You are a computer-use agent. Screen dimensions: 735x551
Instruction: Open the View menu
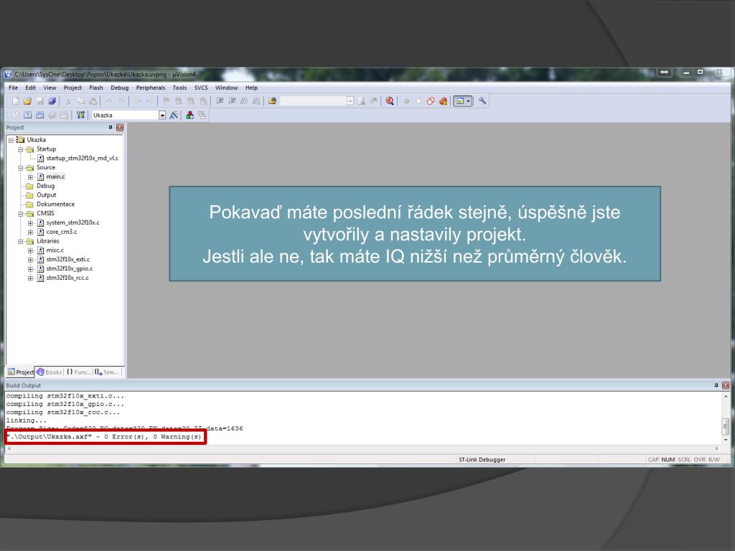50,88
